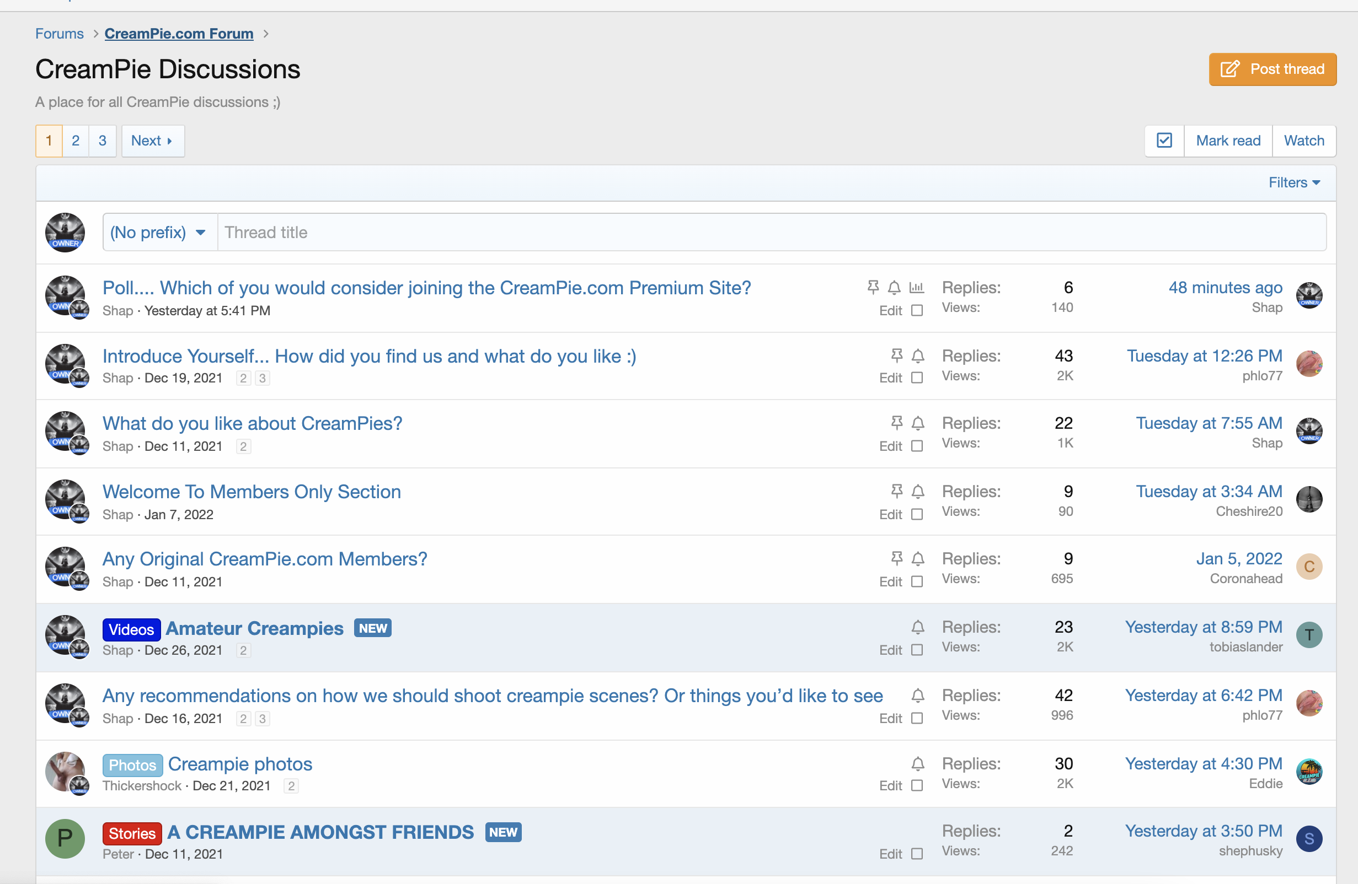Click bell icon on Poll thread row

[x=894, y=288]
